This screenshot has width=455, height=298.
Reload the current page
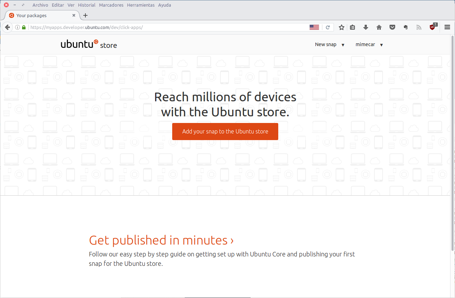pyautogui.click(x=328, y=27)
